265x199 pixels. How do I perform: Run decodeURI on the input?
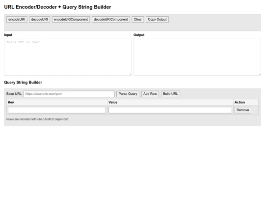(39, 20)
